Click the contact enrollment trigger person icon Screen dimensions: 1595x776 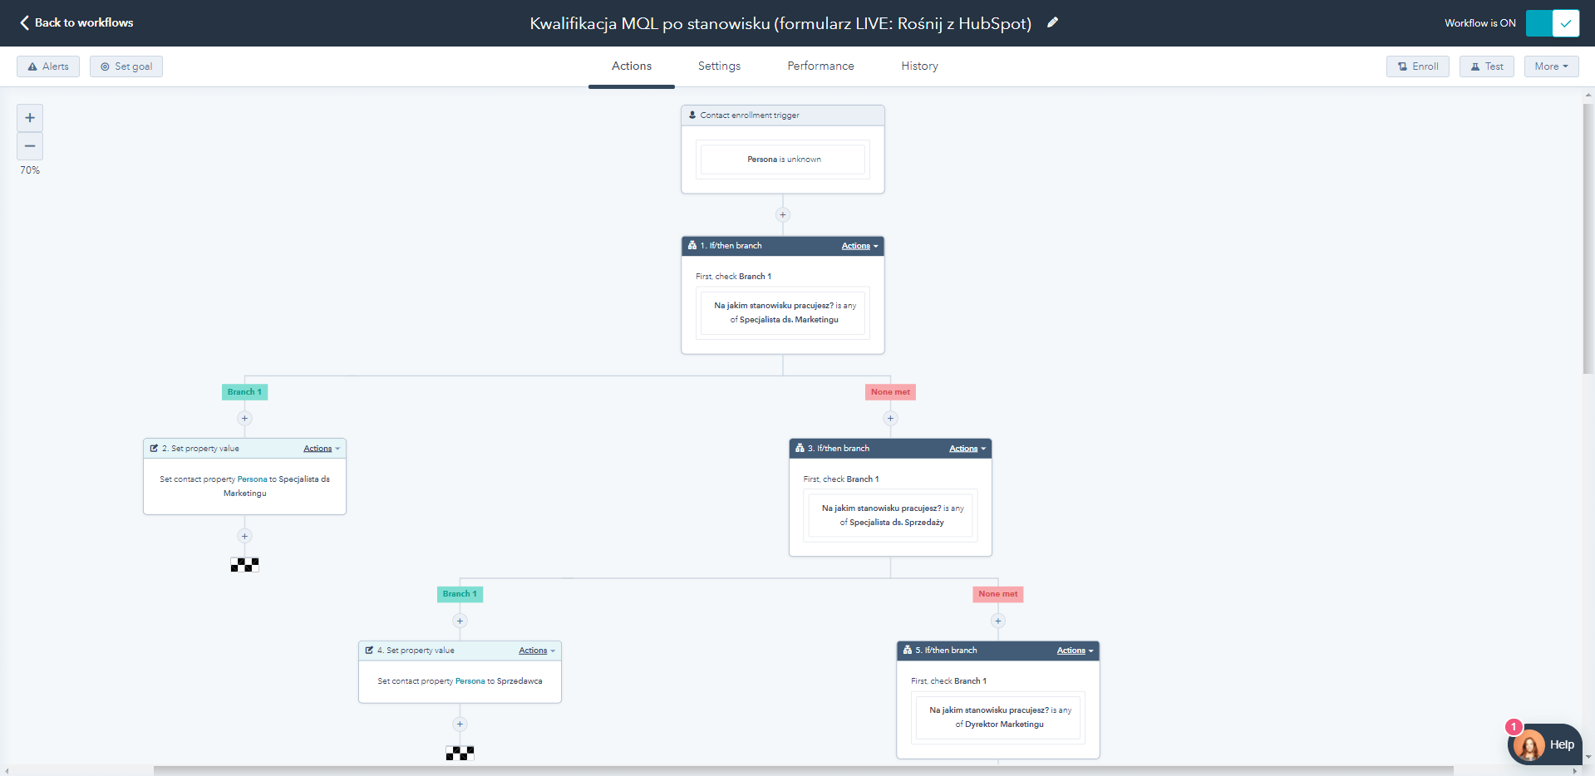[x=692, y=115]
